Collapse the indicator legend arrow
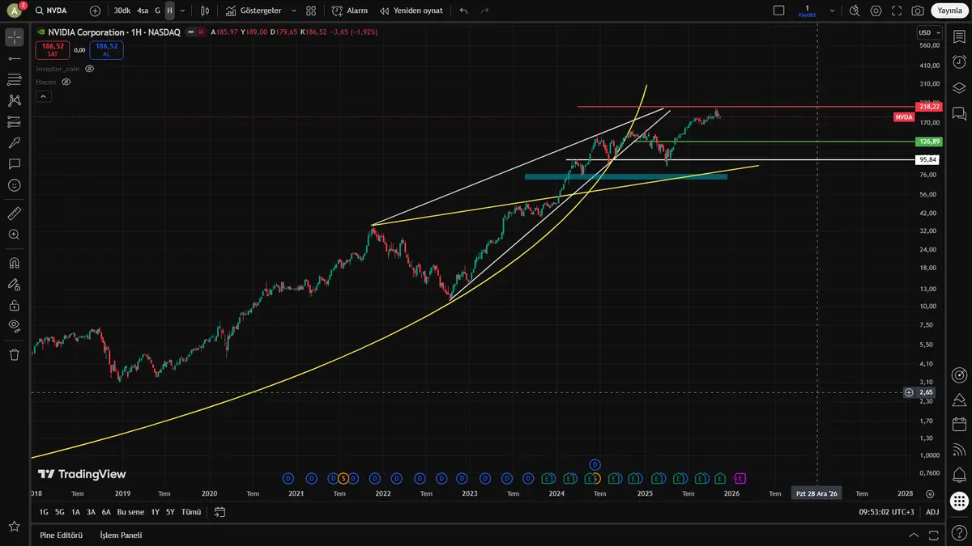972x546 pixels. (44, 96)
